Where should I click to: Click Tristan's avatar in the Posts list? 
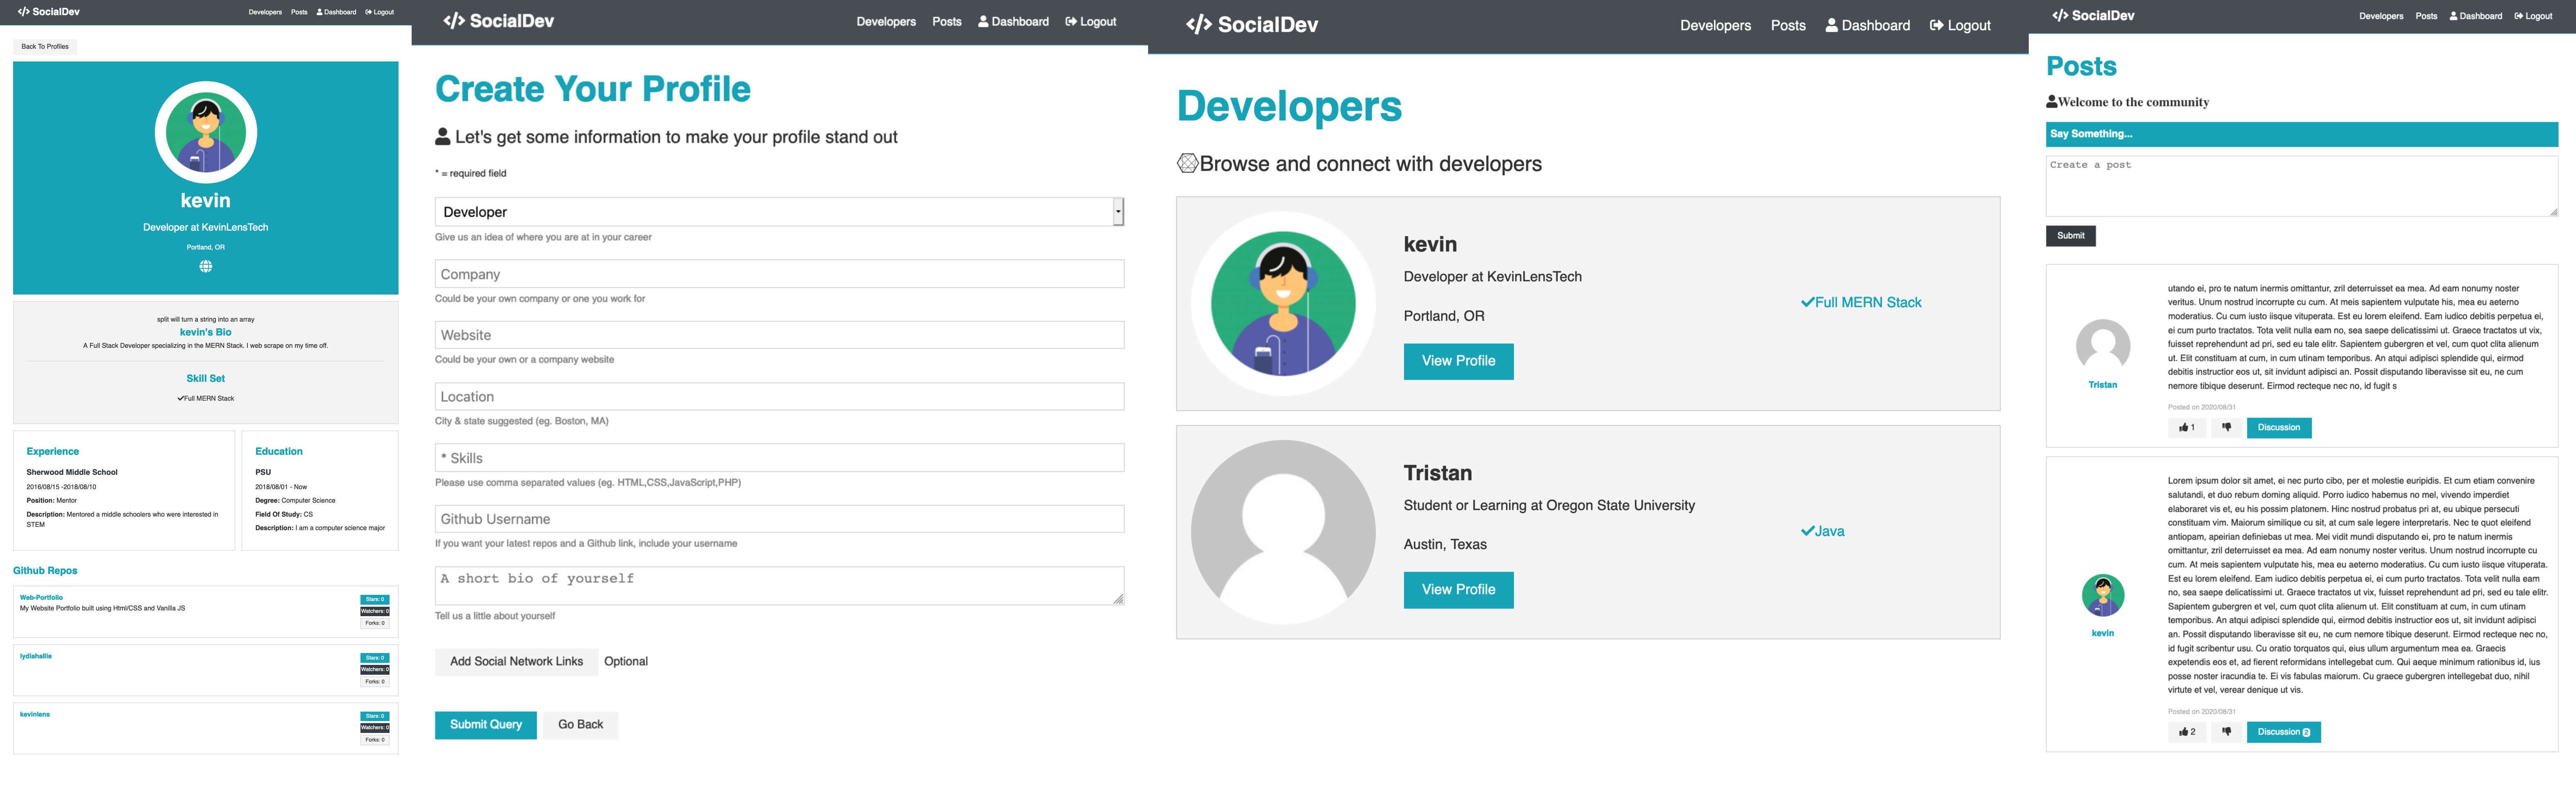tap(2103, 346)
